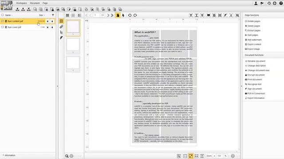Click the actual size 1:1 button

point(185,156)
